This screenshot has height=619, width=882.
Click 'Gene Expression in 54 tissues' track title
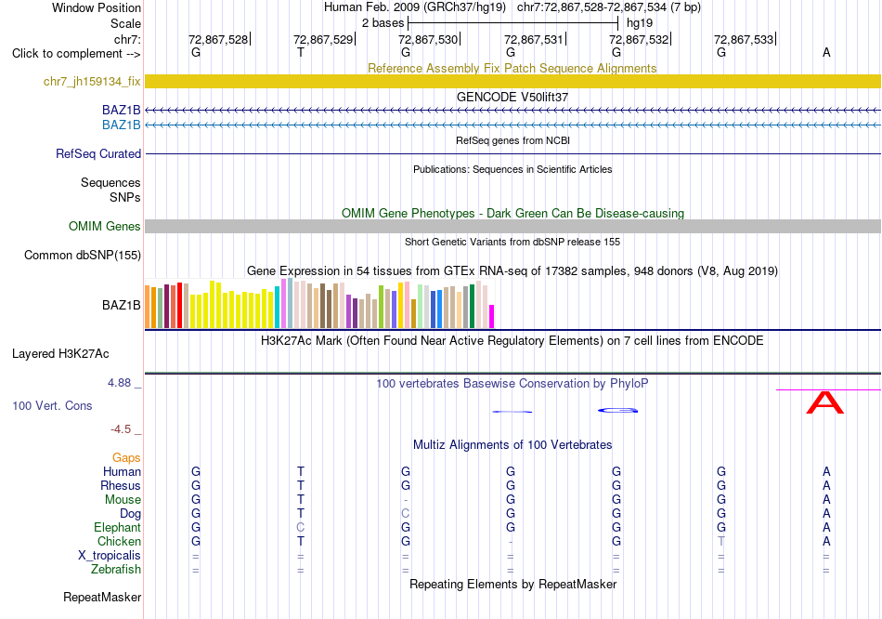[512, 270]
